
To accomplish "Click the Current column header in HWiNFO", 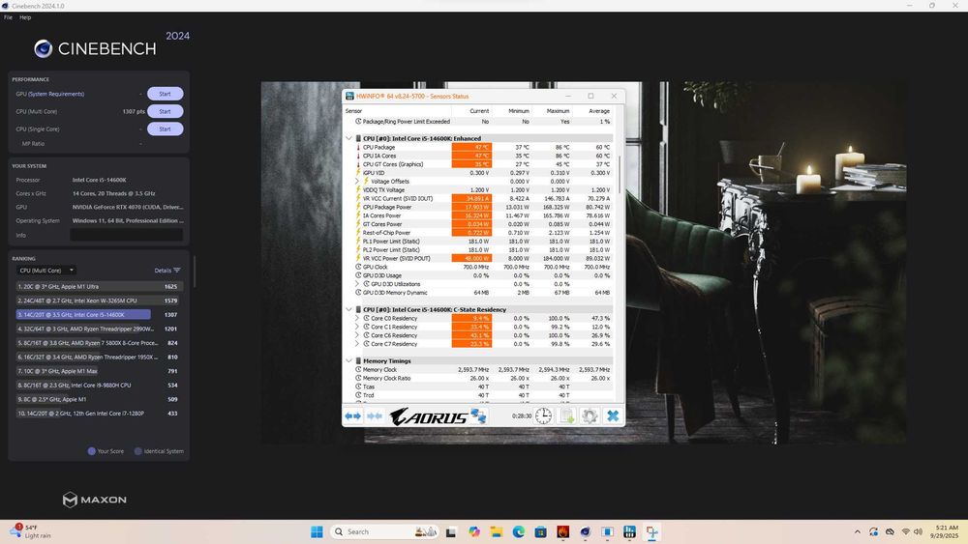I will [479, 111].
